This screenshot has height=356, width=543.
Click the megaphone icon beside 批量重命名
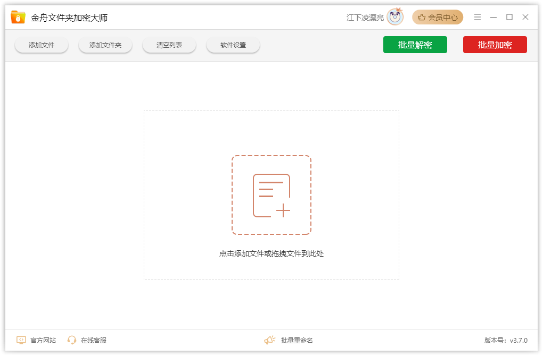(x=270, y=340)
